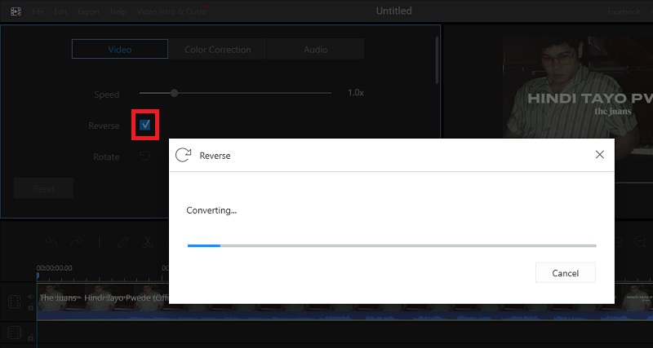Screen dimensions: 653x348
Task: Click the 1.0x speed value
Action: coord(356,93)
